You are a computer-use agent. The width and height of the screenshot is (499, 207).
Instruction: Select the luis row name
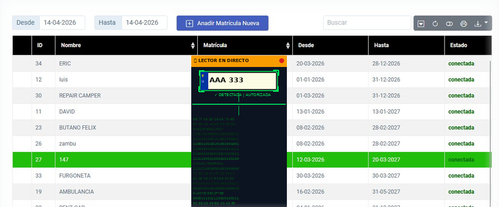63,80
